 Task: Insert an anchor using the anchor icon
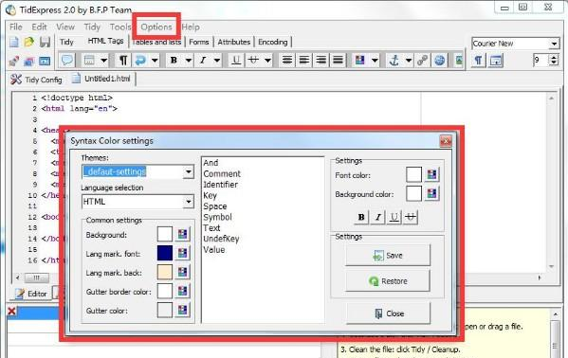click(394, 60)
